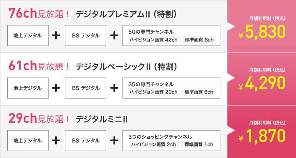
Task: Click BS デジタル box in the 61ch plan
Action: pos(86,88)
